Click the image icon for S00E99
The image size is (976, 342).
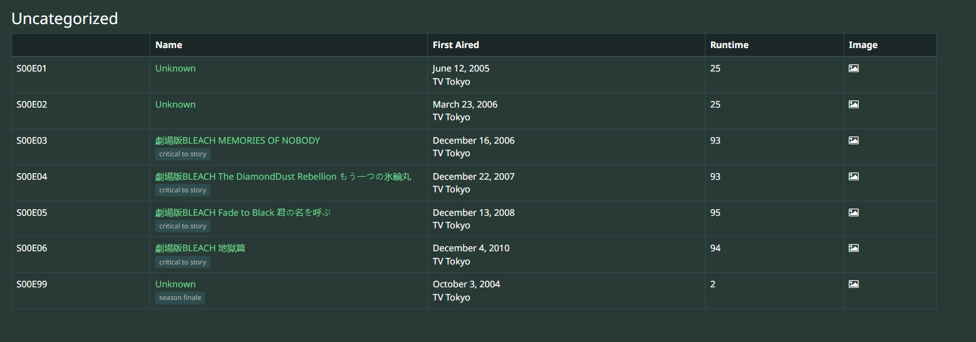[853, 284]
